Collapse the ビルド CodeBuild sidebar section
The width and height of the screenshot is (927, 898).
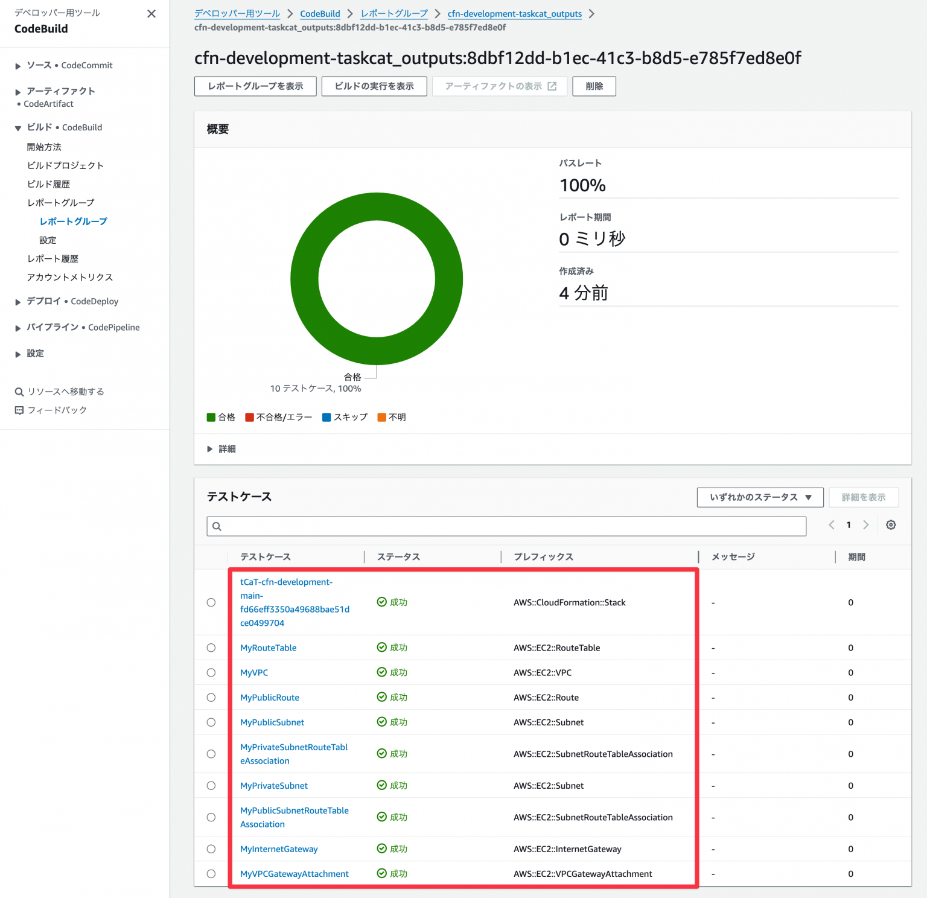tap(18, 127)
